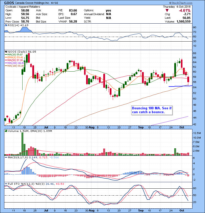Click the 70 overbought level on the RSI scale
This screenshot has width=205, height=213.
point(194,32)
